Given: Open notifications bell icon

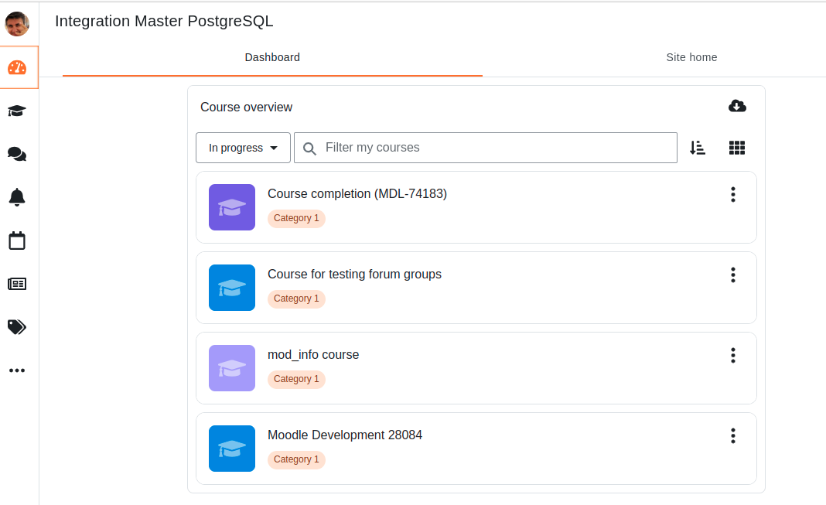Looking at the screenshot, I should tap(17, 197).
